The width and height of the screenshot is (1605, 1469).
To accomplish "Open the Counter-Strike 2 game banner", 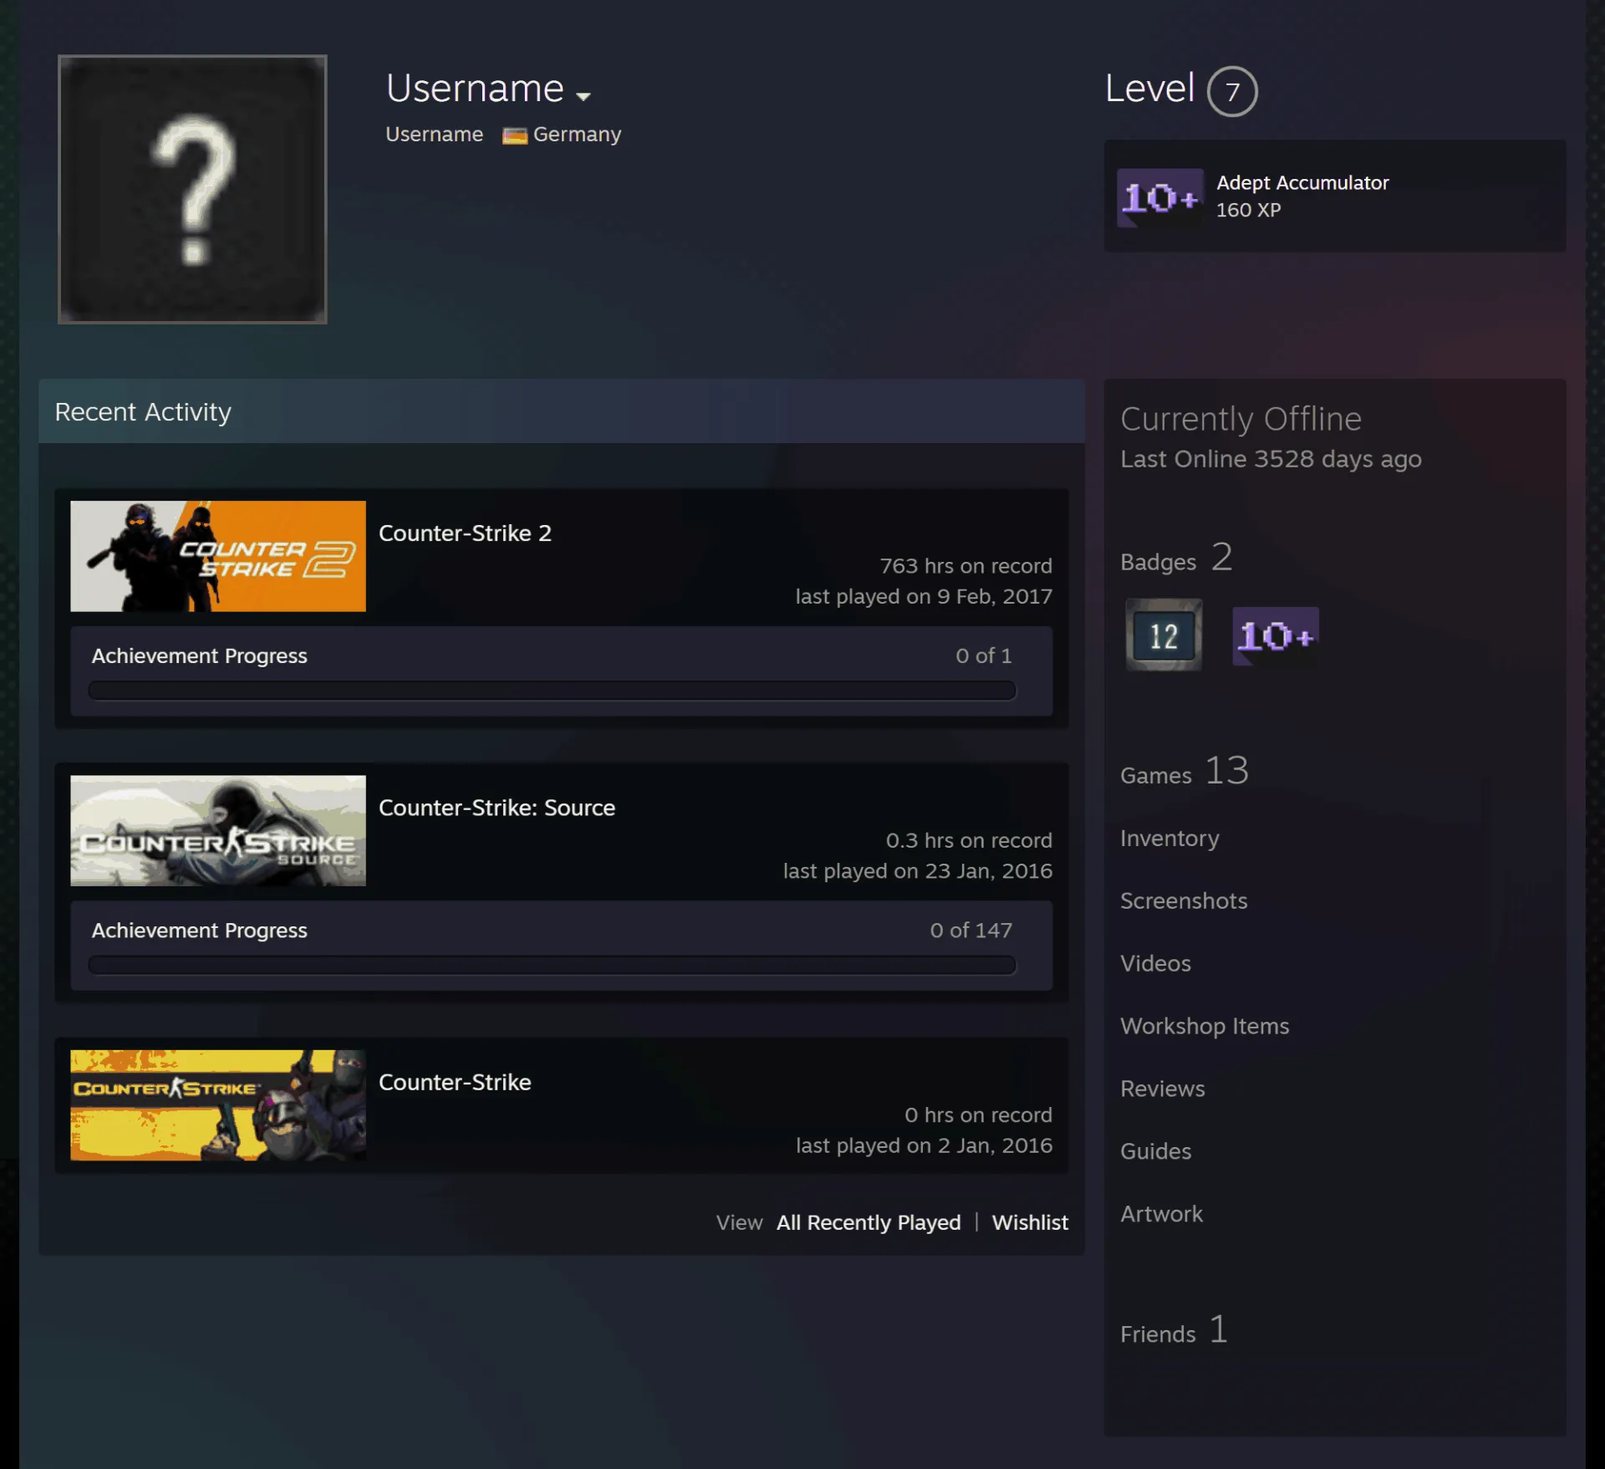I will coord(218,556).
